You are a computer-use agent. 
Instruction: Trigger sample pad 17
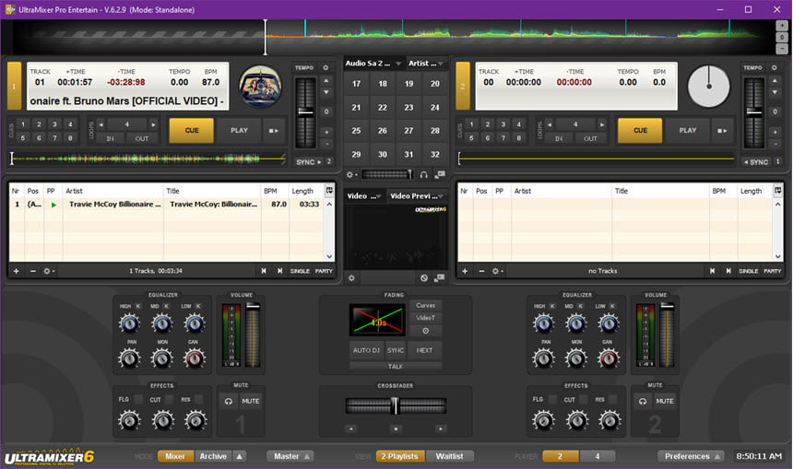357,84
